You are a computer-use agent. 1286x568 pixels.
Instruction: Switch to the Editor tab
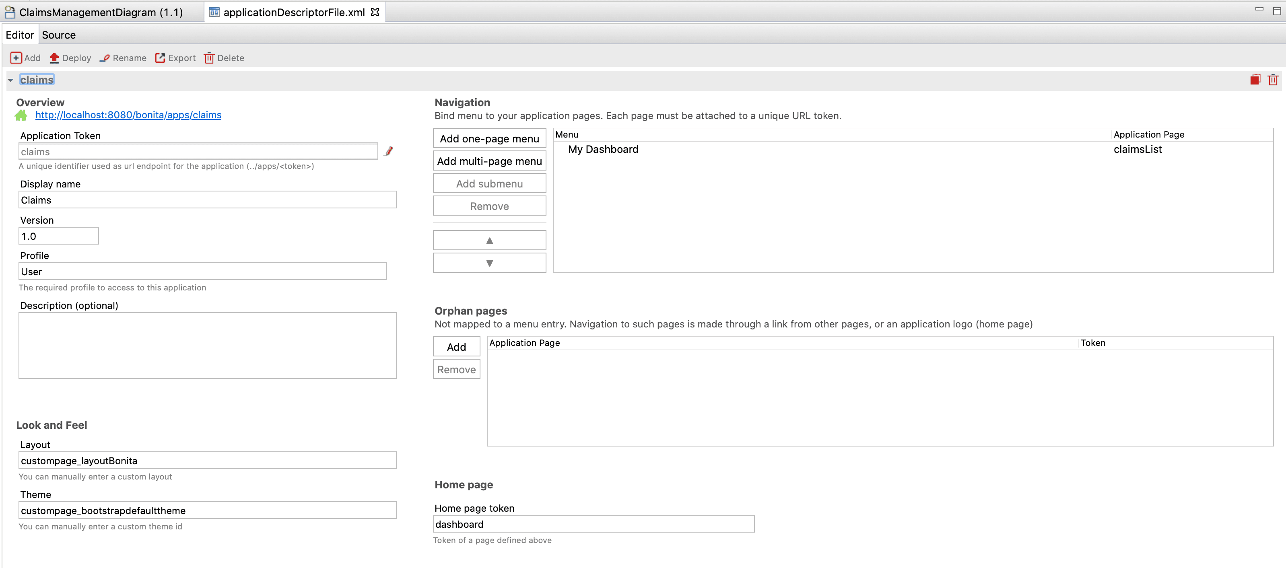tap(20, 35)
